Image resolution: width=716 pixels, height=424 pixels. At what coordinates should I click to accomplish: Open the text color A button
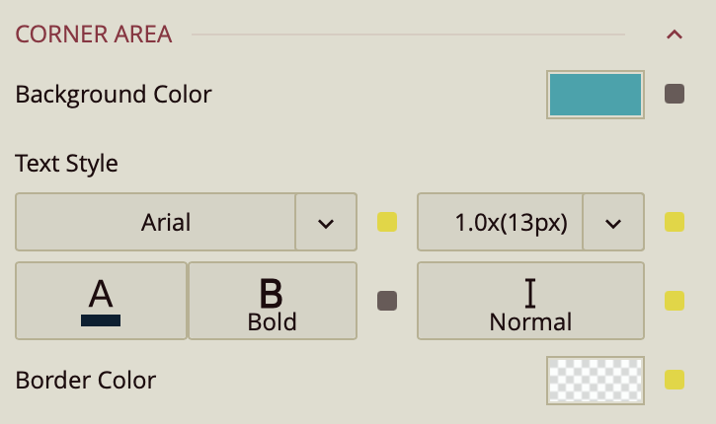pyautogui.click(x=101, y=301)
